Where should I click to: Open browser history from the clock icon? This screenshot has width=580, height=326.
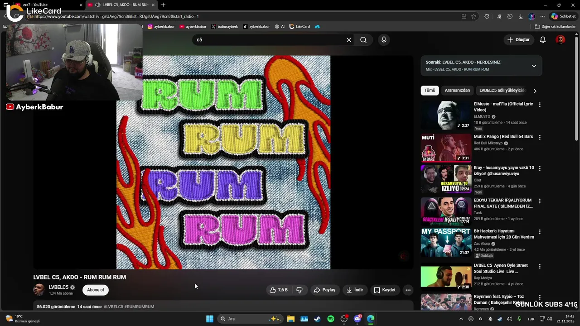(510, 16)
